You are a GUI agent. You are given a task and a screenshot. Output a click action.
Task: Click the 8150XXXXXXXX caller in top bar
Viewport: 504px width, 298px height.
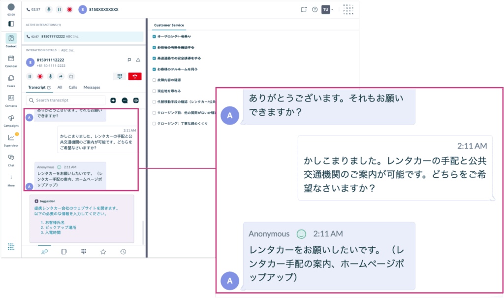pos(103,9)
